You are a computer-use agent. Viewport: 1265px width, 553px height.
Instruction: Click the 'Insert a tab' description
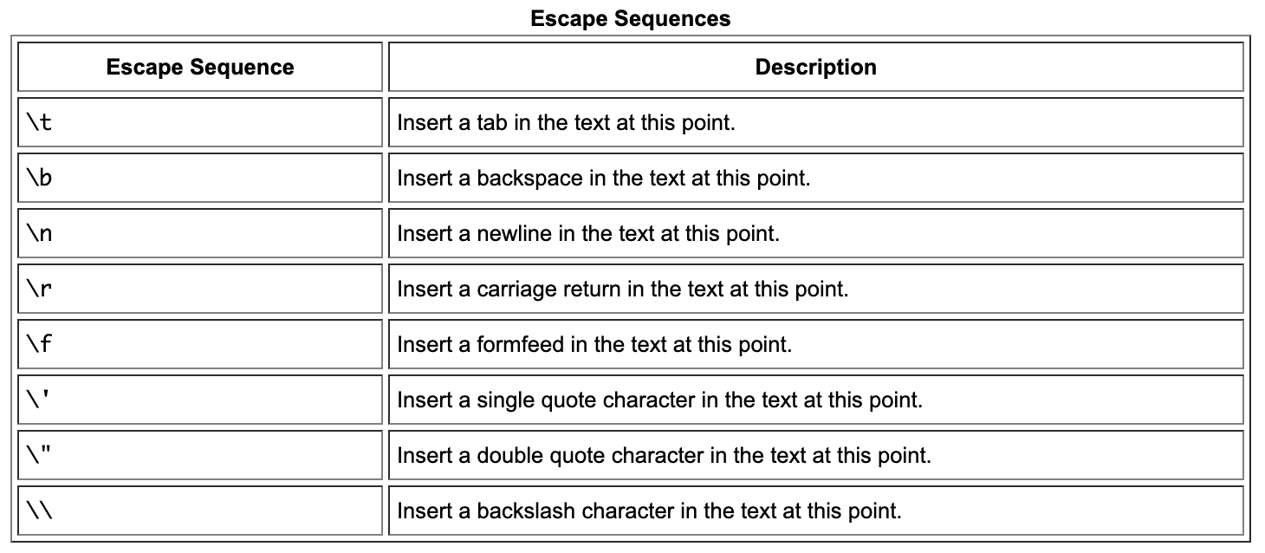tap(566, 122)
